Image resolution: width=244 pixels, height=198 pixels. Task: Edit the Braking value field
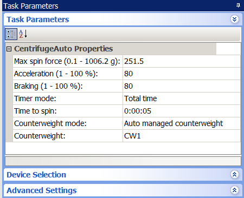182,86
